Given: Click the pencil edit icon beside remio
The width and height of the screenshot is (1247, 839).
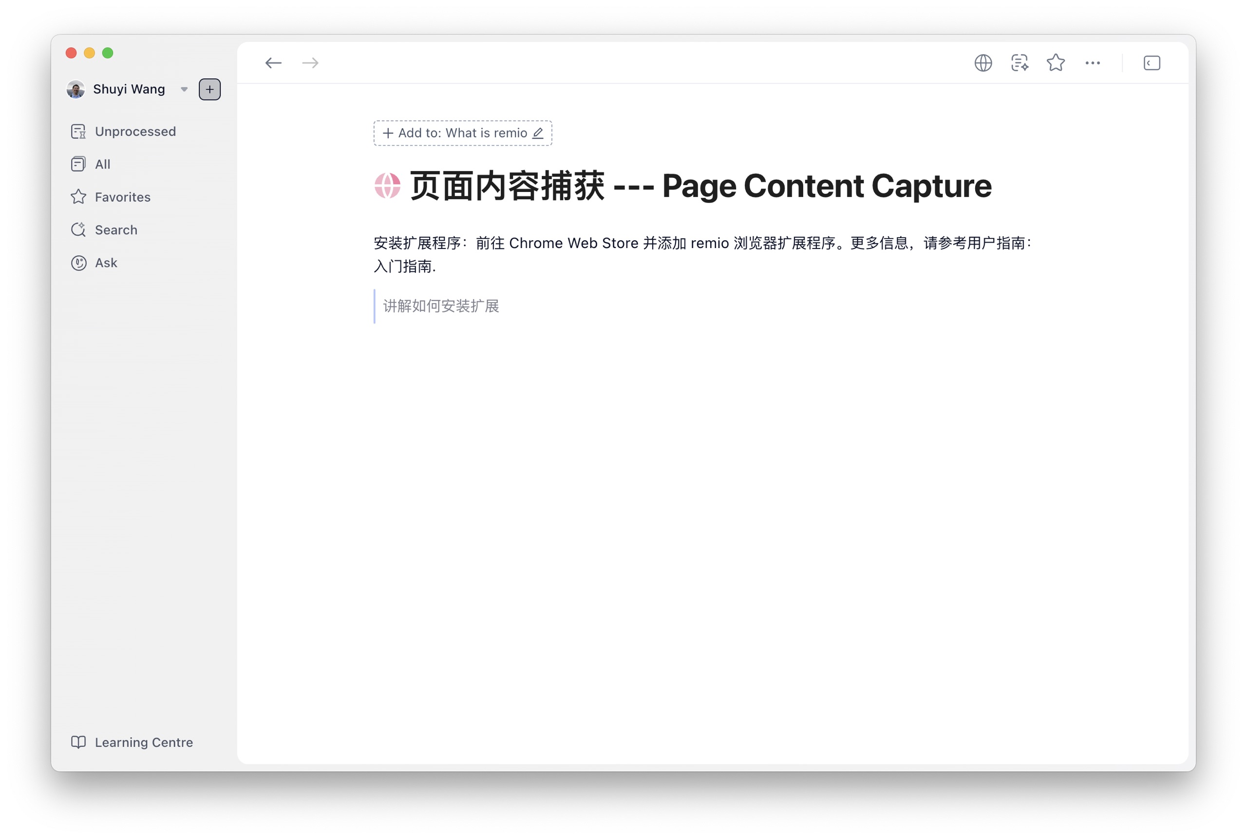Looking at the screenshot, I should [x=538, y=133].
